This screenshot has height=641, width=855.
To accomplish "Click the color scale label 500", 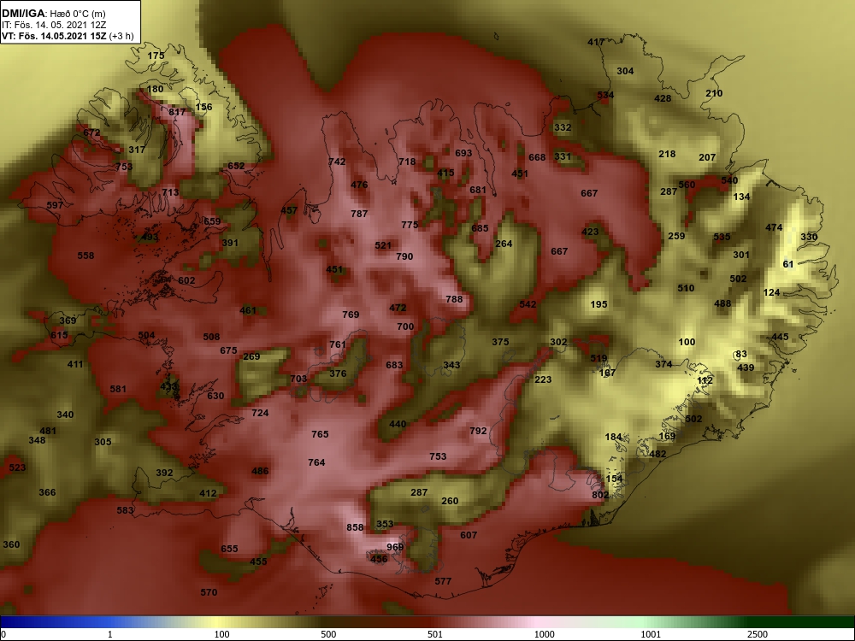I will [x=328, y=634].
